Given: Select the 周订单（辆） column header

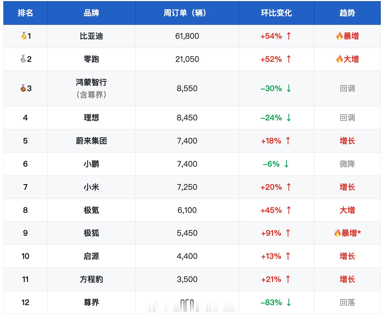Looking at the screenshot, I should tap(187, 13).
